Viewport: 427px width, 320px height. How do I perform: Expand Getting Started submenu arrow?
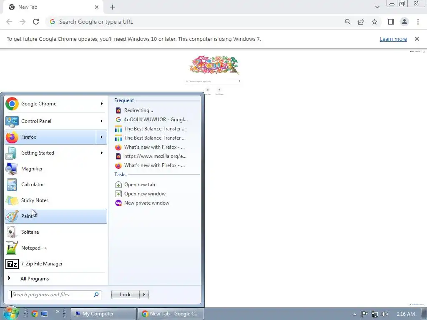(x=102, y=152)
